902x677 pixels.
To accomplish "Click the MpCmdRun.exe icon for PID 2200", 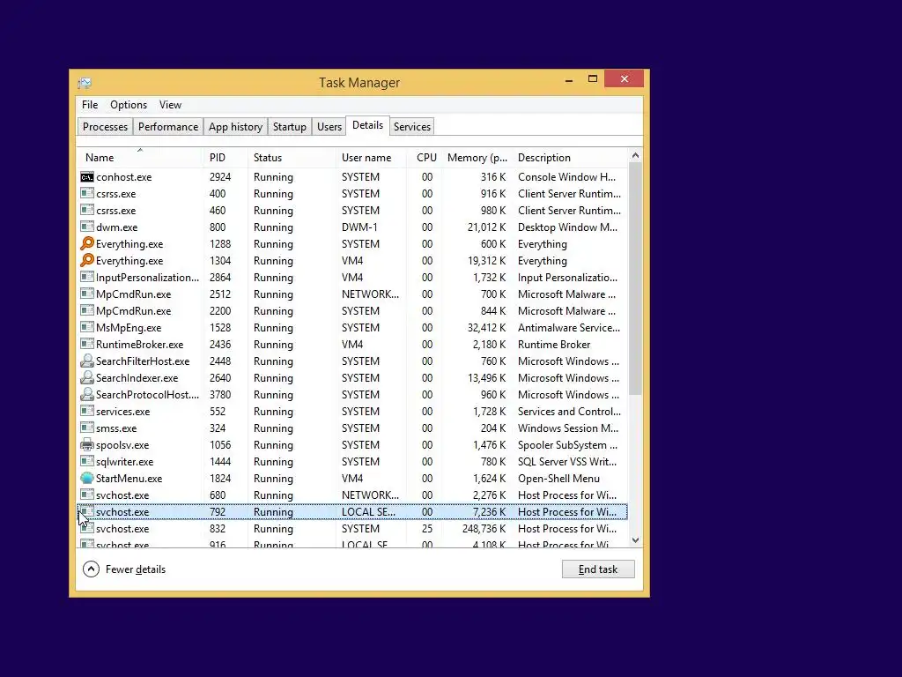I will (x=87, y=310).
